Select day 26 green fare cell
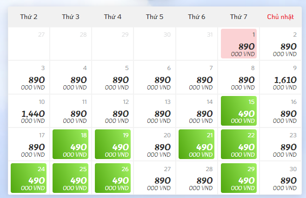 (x=113, y=178)
